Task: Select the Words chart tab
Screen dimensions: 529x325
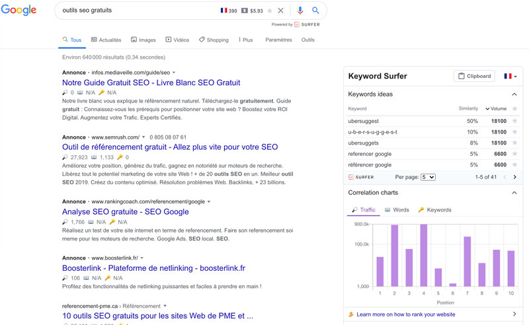Action: click(397, 209)
